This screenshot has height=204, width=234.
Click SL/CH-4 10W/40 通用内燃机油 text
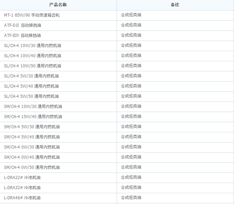(x=33, y=56)
